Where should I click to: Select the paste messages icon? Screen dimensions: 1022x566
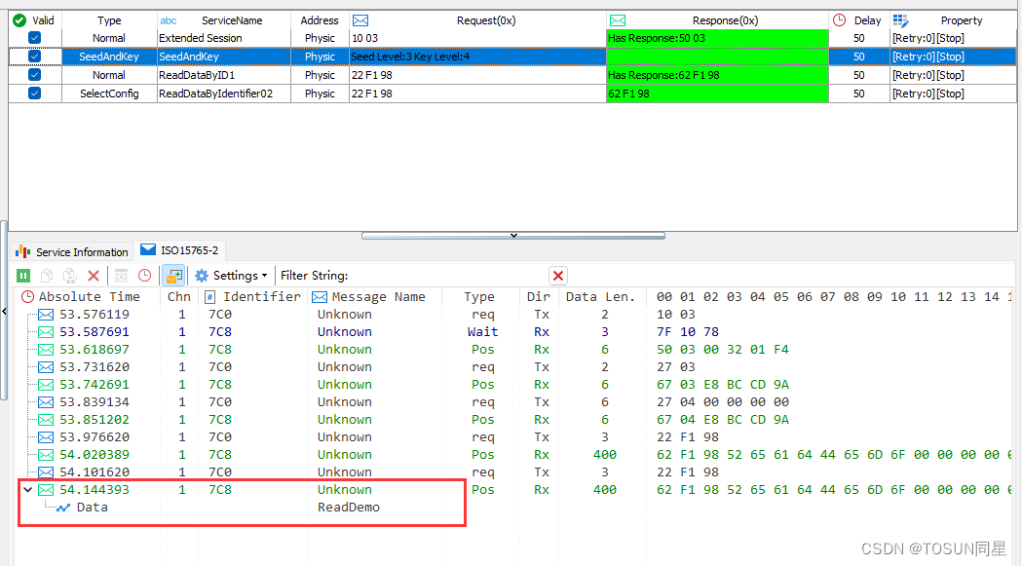(69, 276)
